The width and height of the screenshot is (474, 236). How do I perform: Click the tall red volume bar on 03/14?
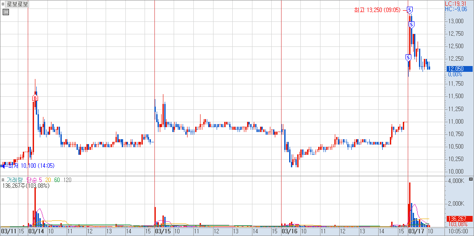tap(35, 207)
